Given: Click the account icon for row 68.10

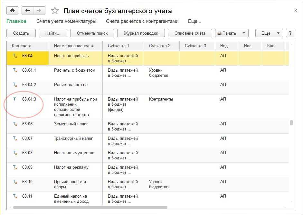Looking at the screenshot, I should click(x=14, y=182).
